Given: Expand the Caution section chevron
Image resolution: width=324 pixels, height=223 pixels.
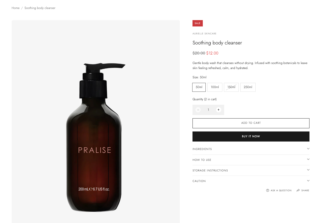Looking at the screenshot, I should click(x=308, y=181).
